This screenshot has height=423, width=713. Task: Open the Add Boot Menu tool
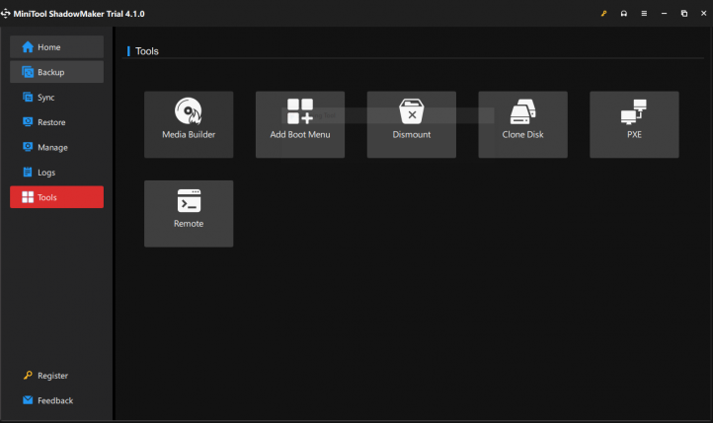click(x=300, y=124)
